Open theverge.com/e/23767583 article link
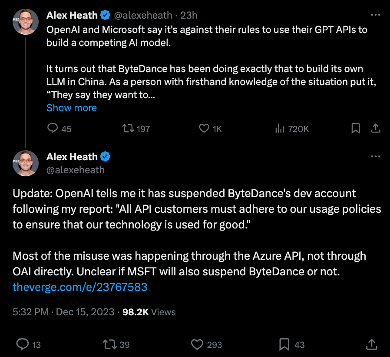390x357 pixels. [x=80, y=287]
